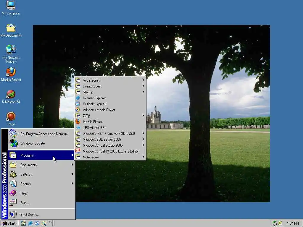Open the Run... dialog
Image resolution: width=303 pixels, height=227 pixels.
tap(41, 203)
